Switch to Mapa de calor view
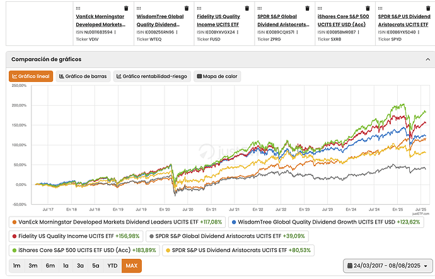Image resolution: width=435 pixels, height=279 pixels. (217, 76)
